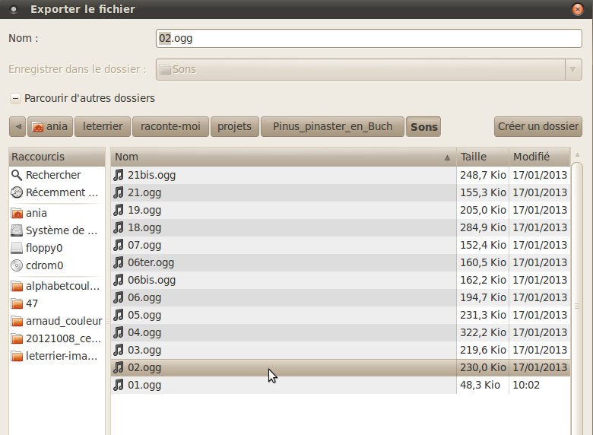This screenshot has height=435, width=593.
Task: Click the folder icon of alphabetcoul…
Action: tap(17, 287)
